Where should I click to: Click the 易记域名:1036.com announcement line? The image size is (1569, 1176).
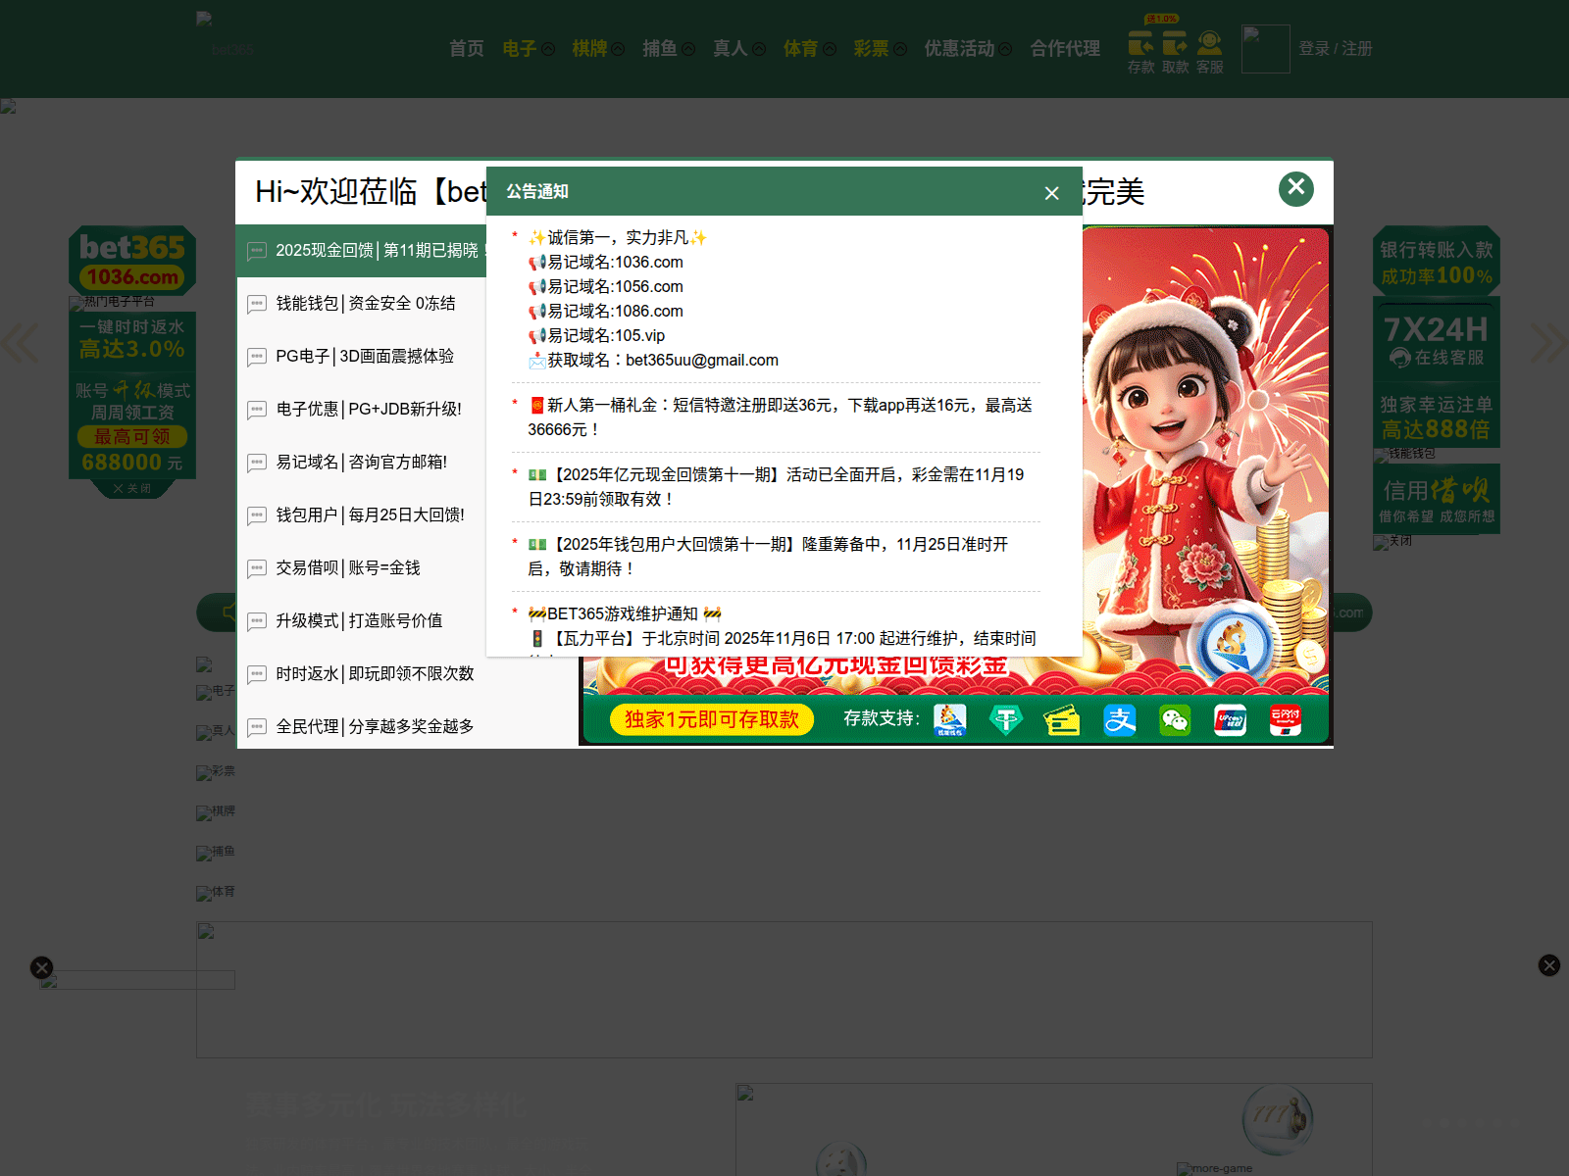(606, 263)
